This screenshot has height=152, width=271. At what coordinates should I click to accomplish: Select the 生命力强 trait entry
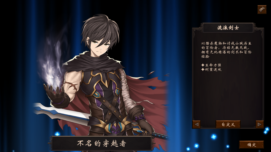click(x=211, y=65)
